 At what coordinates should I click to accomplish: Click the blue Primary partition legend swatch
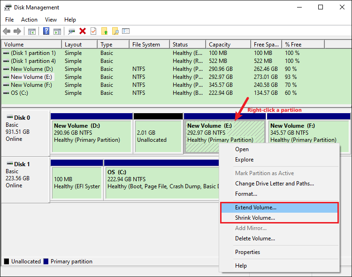pos(46,262)
